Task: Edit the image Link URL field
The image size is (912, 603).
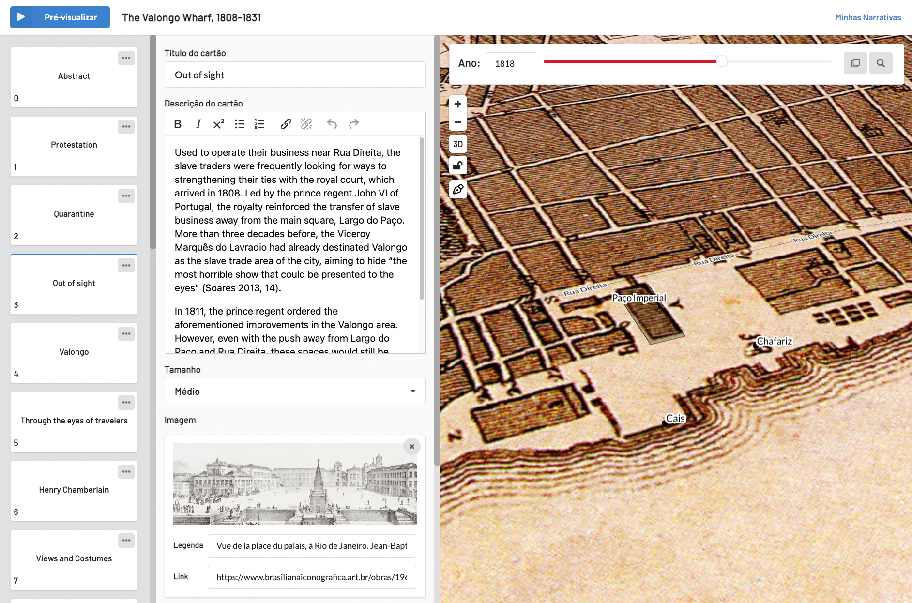Action: point(312,577)
